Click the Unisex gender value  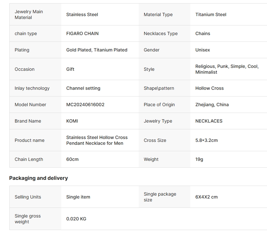(x=203, y=50)
